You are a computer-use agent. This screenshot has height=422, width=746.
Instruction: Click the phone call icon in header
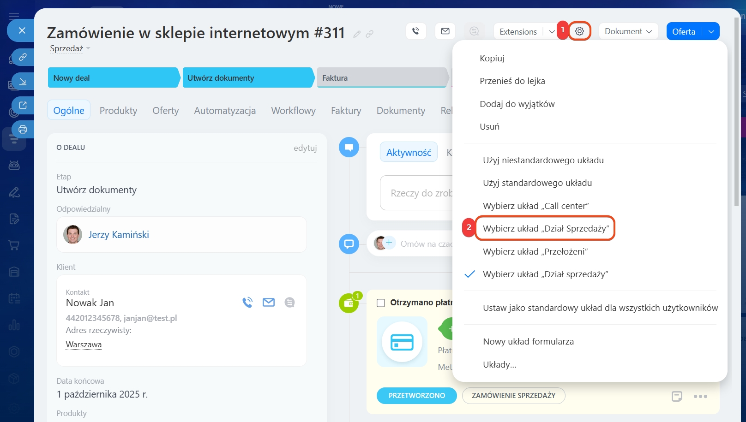click(416, 31)
